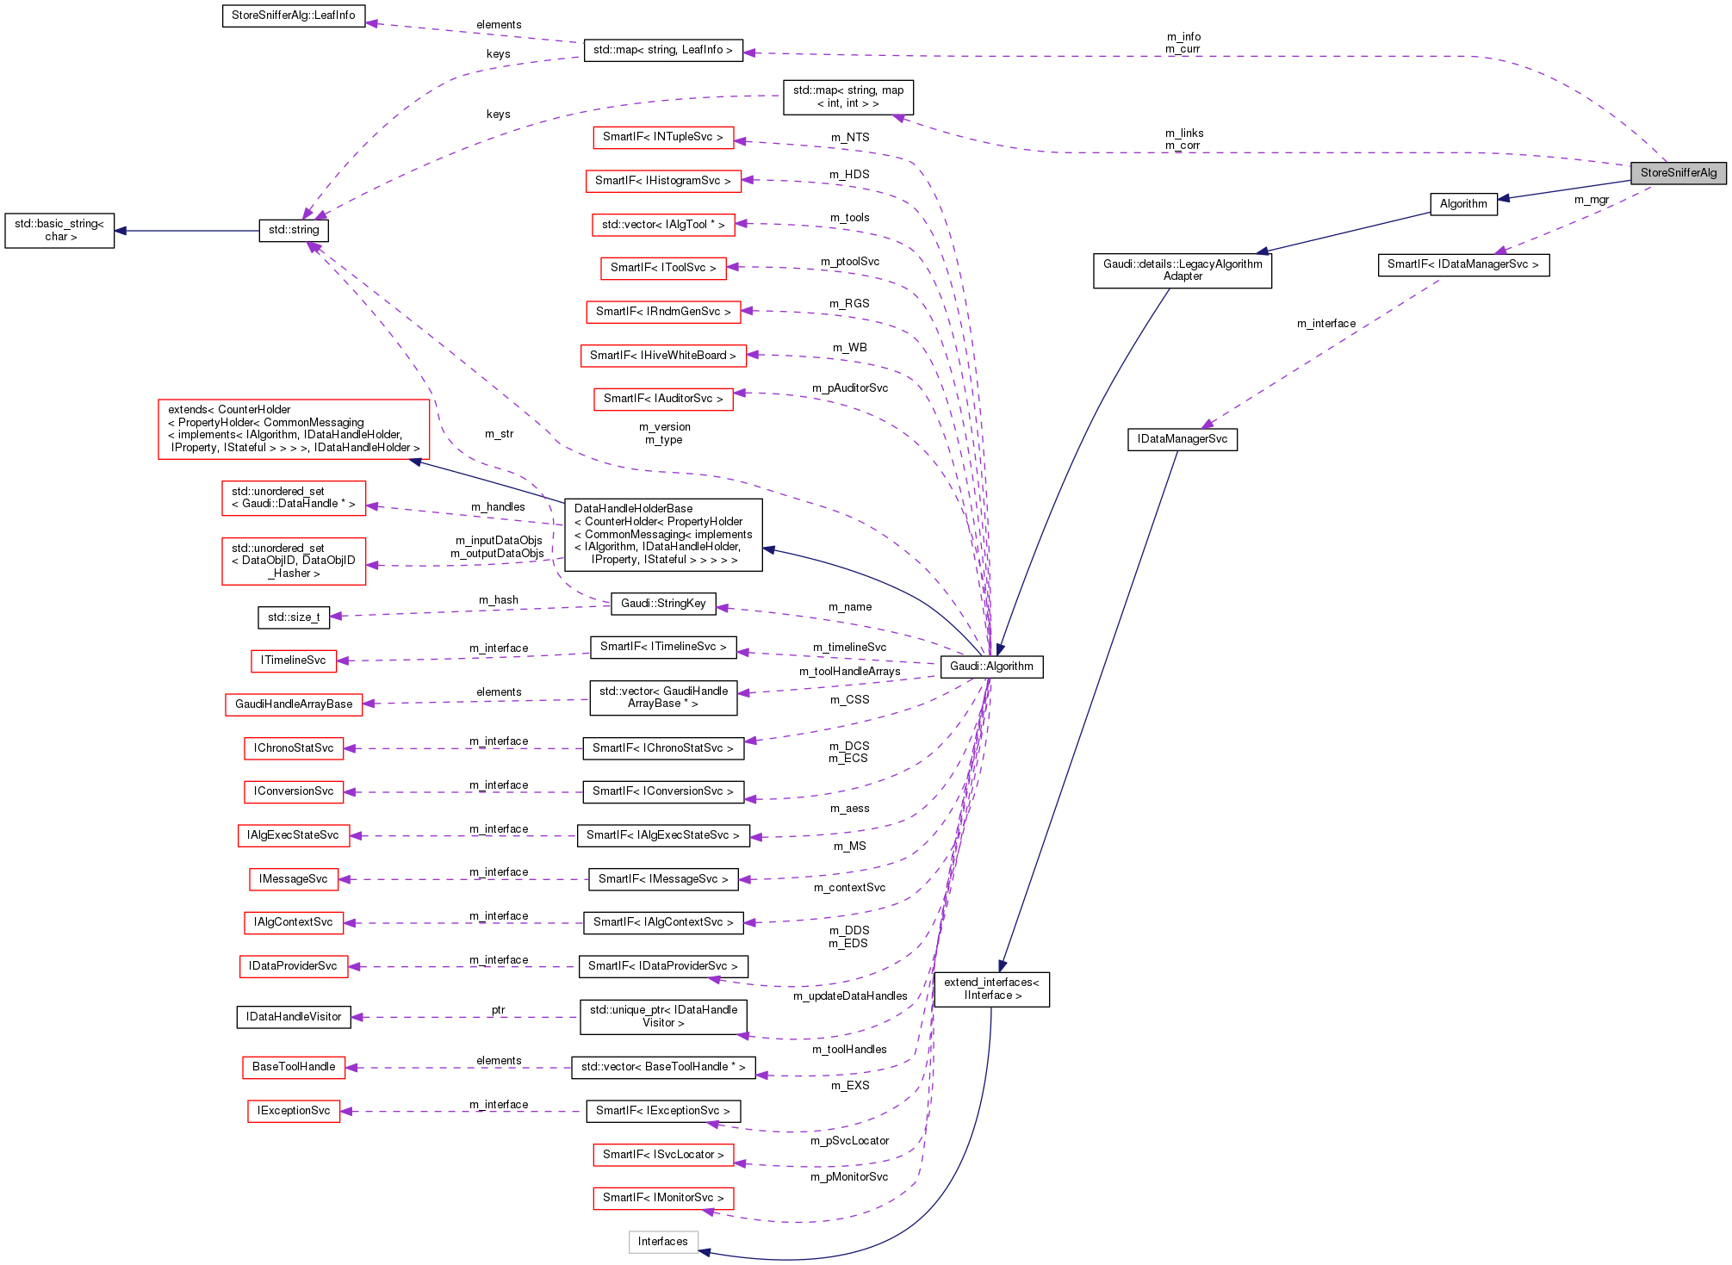Image resolution: width=1732 pixels, height=1265 pixels.
Task: Click the extend_interfaces< IInterface > node
Action: (x=991, y=989)
